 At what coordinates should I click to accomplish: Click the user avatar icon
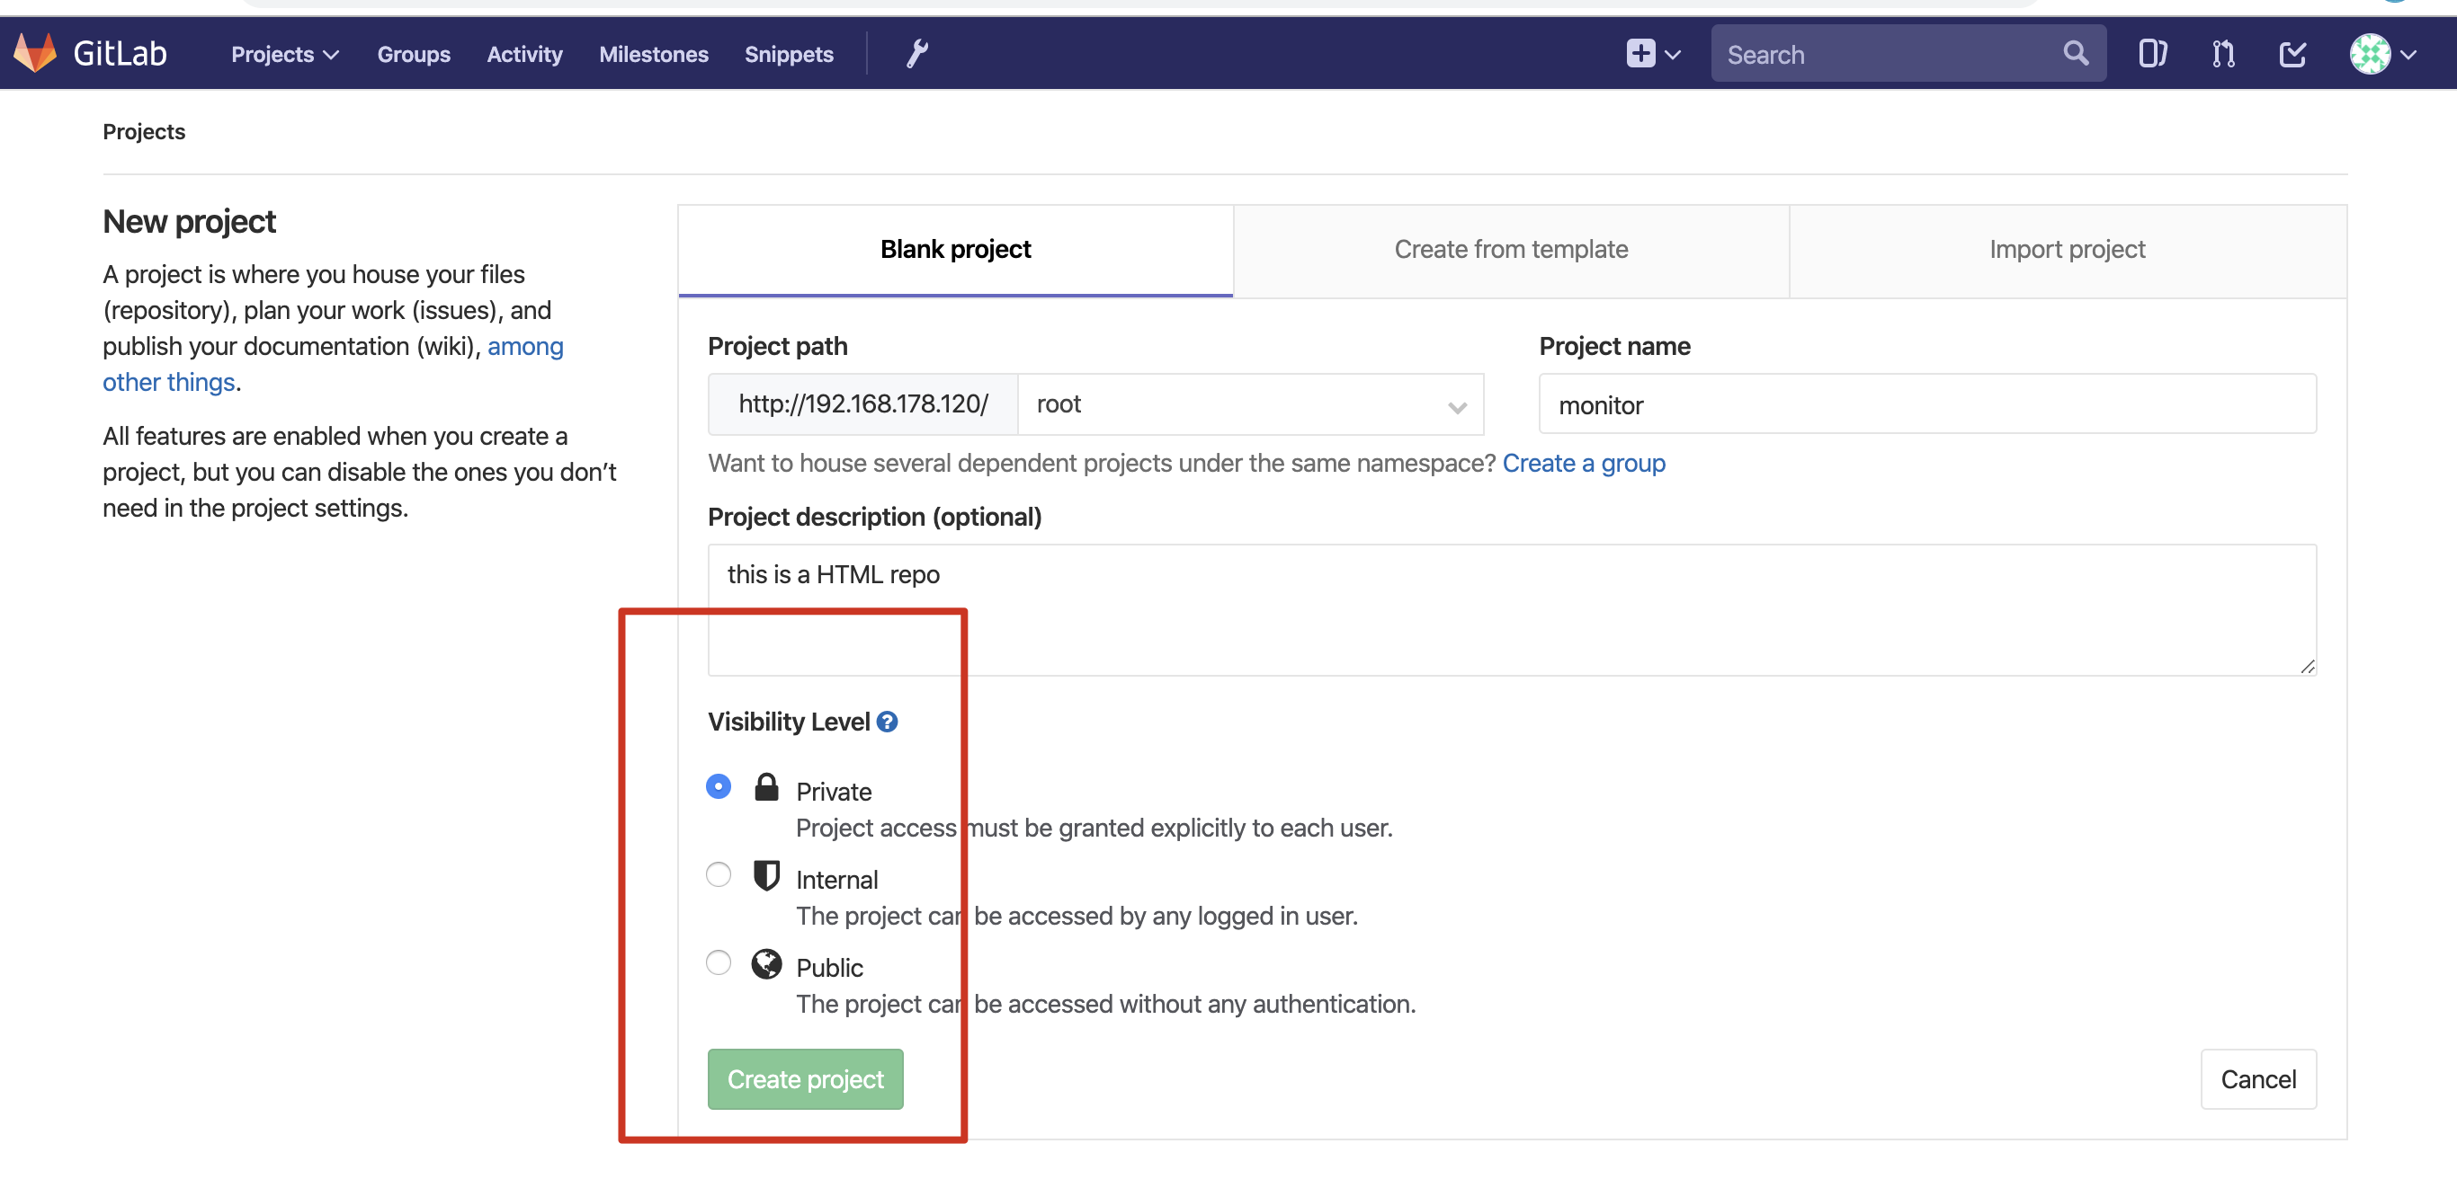(x=2369, y=53)
